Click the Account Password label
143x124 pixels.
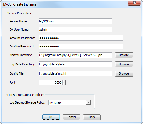tap(22, 38)
